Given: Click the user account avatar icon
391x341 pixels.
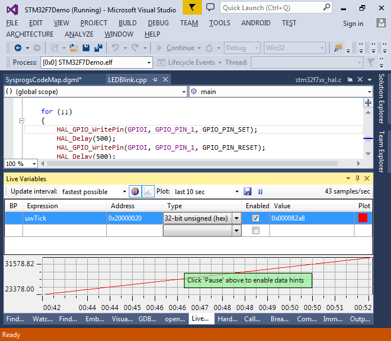Looking at the screenshot, I should pos(381,23).
